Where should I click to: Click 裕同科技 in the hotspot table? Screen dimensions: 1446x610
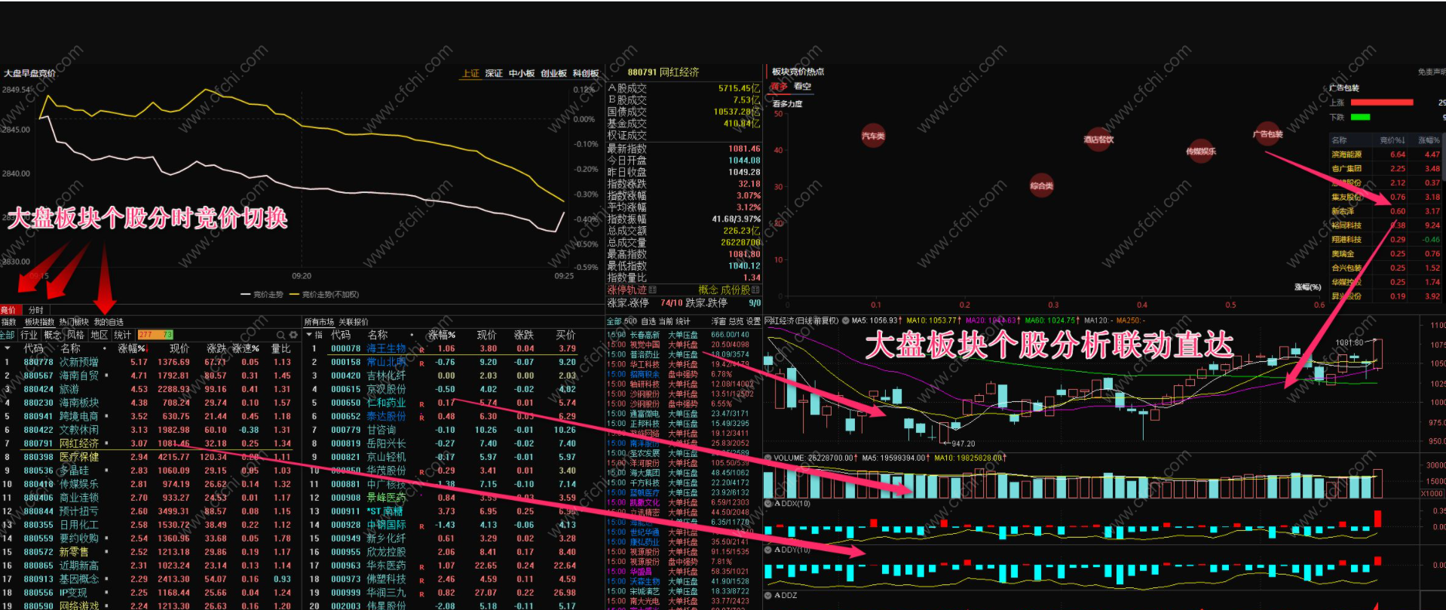pyautogui.click(x=1346, y=225)
